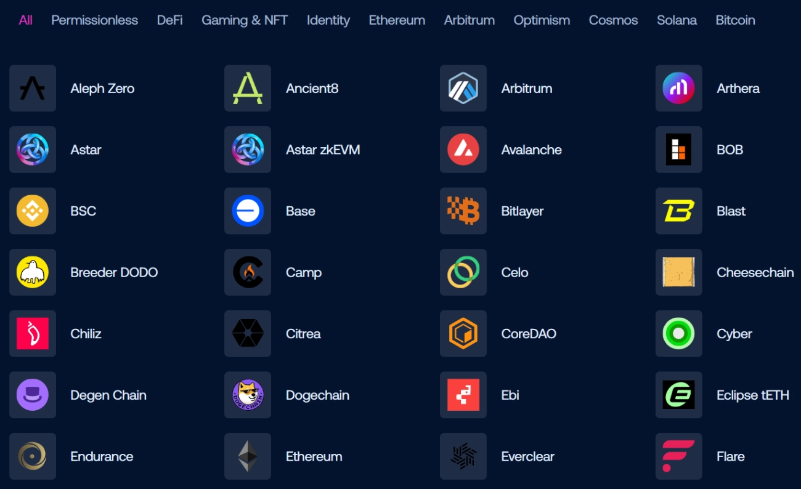Select the Celo name text
This screenshot has height=489, width=801.
[x=515, y=272]
